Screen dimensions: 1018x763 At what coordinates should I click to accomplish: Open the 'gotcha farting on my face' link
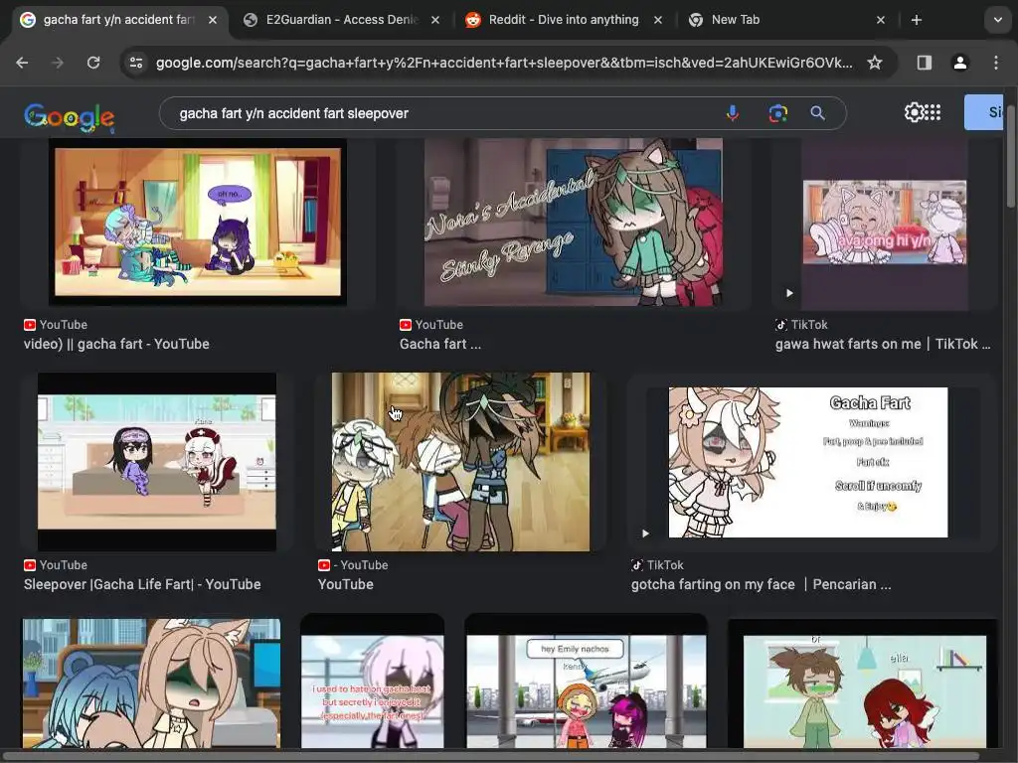(761, 584)
